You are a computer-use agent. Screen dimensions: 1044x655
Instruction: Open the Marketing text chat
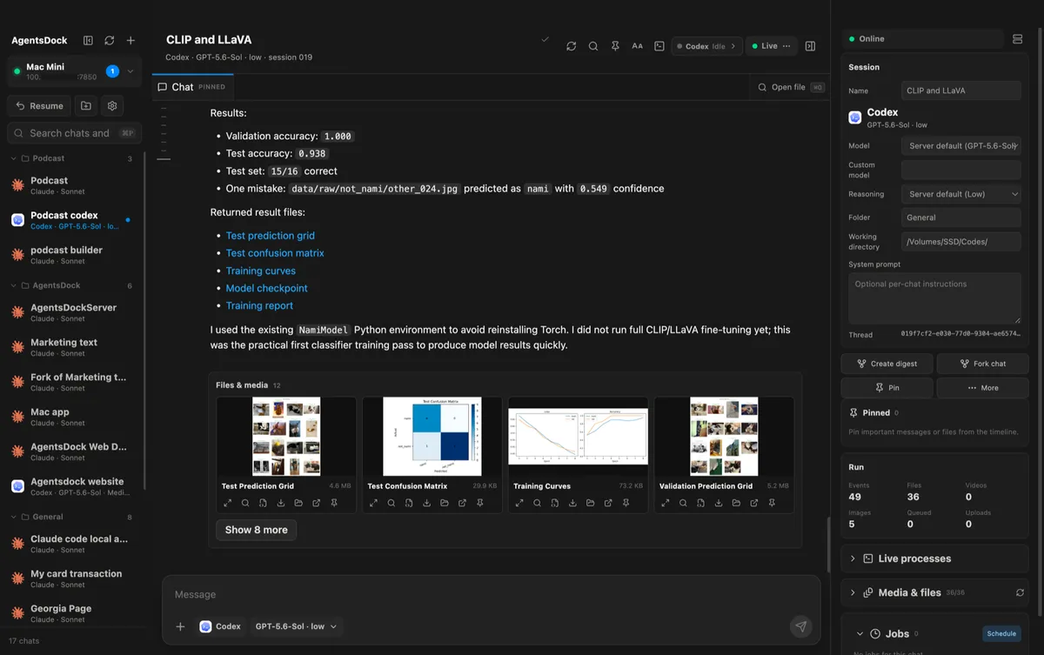coord(73,347)
